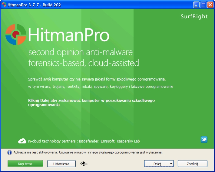This screenshot has height=172, width=215.
Task: Click the SurfRight brand logo text
Action: [194, 16]
